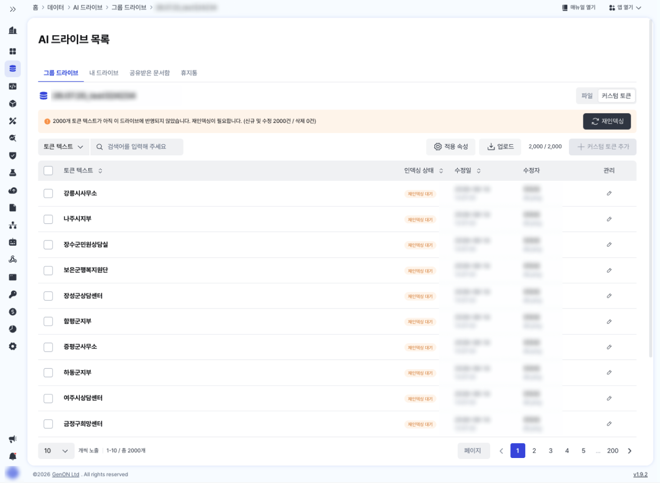Open the notifications bell icon

[x=13, y=456]
